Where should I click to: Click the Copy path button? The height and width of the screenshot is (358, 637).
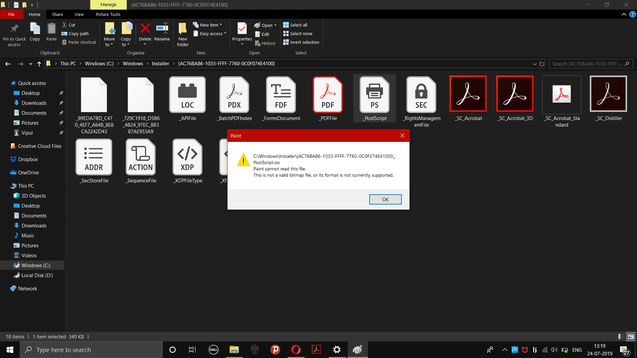tap(75, 33)
